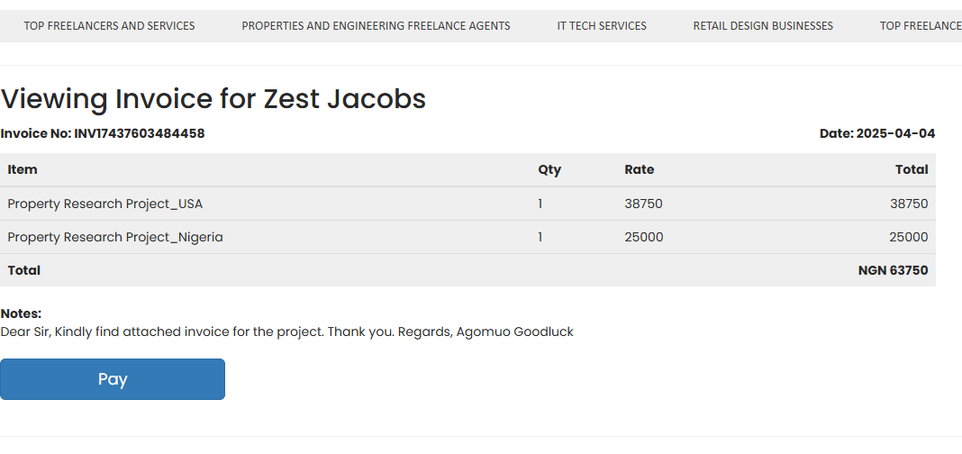Click the blue Pay button
Viewport: 962px width, 454px height.
point(113,379)
